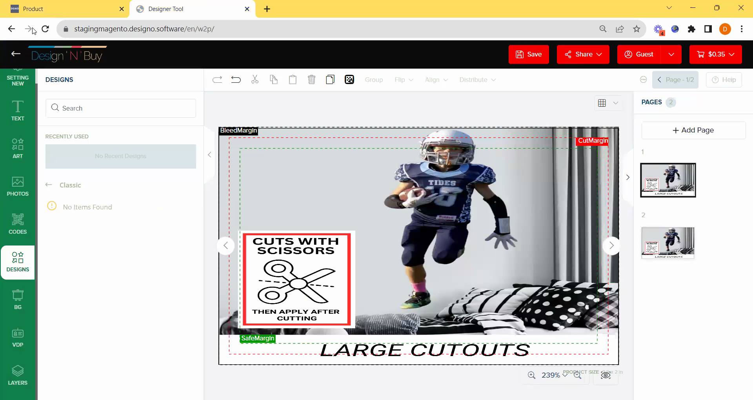753x400 pixels.
Task: Expand the Share dropdown
Action: tap(583, 55)
